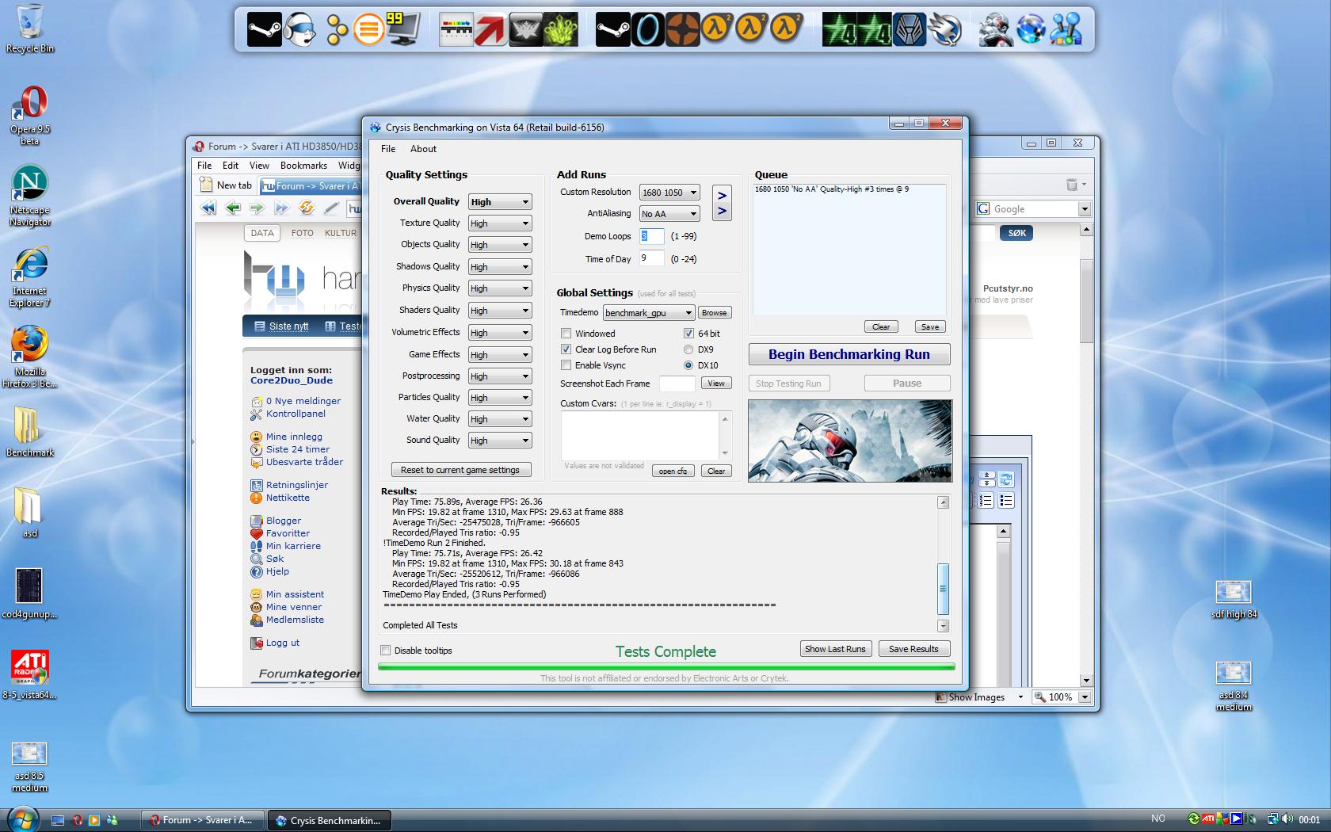Image resolution: width=1331 pixels, height=832 pixels.
Task: Open the Shadows Quality dropdown
Action: (500, 267)
